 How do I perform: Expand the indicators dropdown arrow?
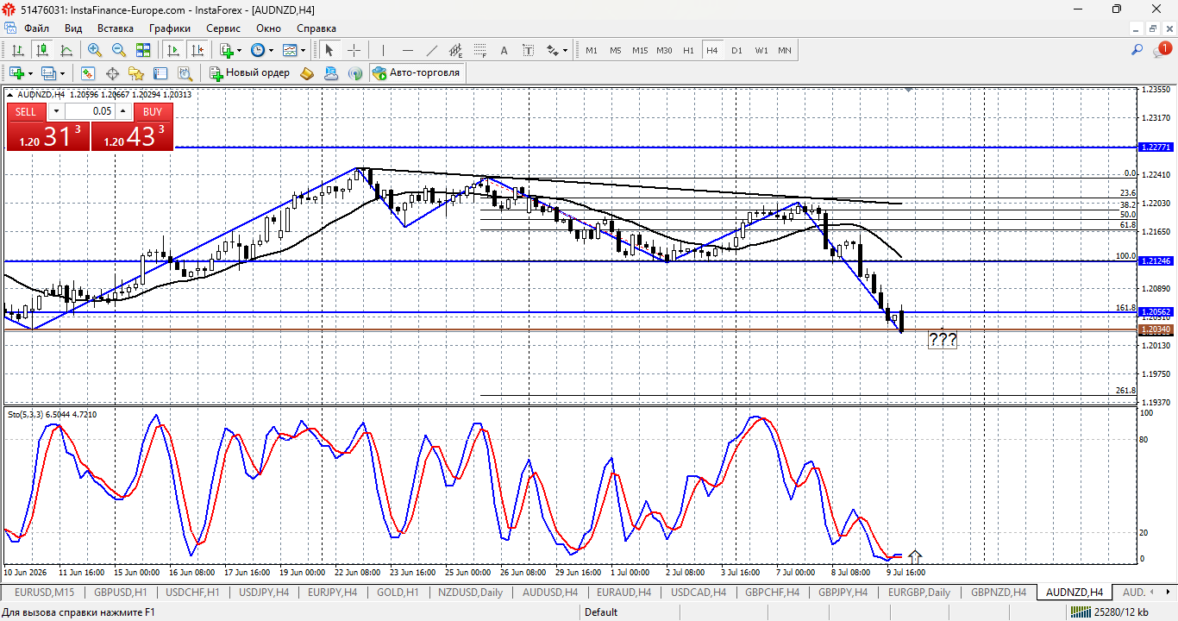(240, 50)
